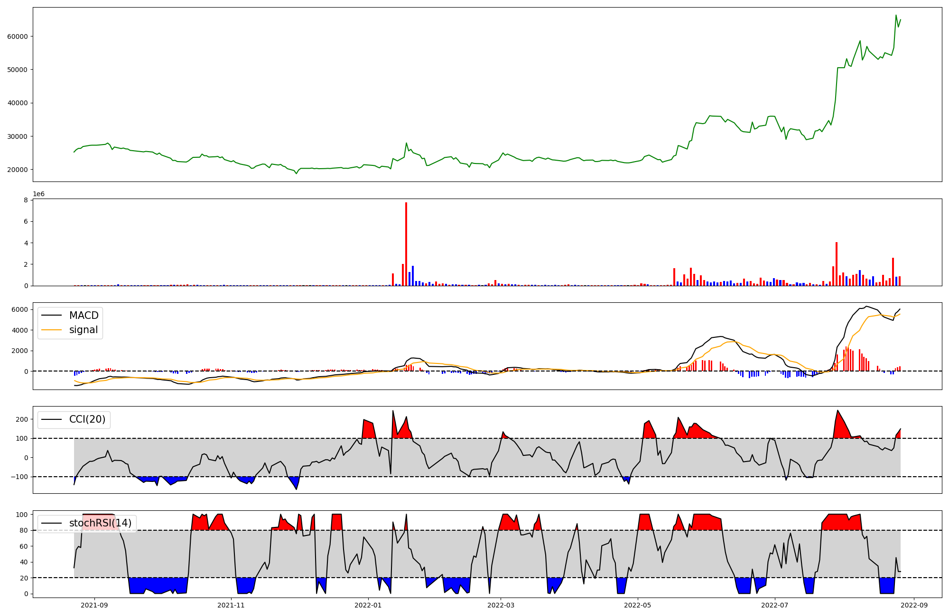
Task: Click the 20000 price axis label
Action: [x=17, y=170]
